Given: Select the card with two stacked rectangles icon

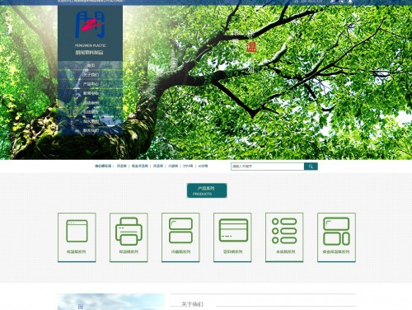Looking at the screenshot, I should click(180, 237).
